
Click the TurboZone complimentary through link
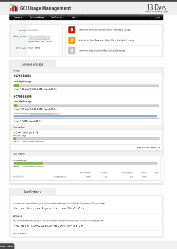(45, 114)
